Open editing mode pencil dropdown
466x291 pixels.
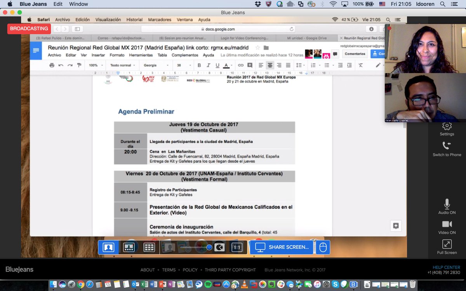click(x=379, y=65)
